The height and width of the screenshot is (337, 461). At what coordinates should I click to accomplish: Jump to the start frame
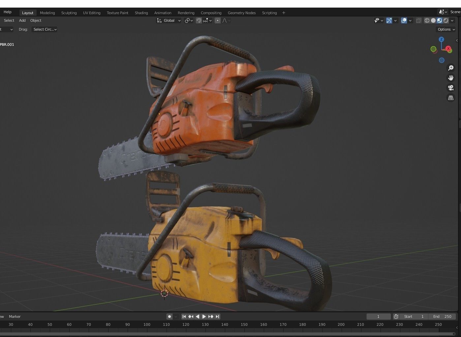[184, 317]
